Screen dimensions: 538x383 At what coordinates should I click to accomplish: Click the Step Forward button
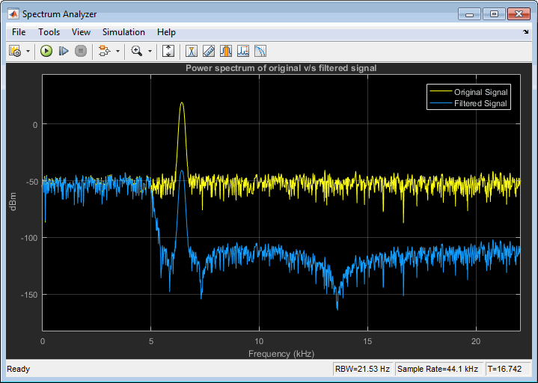64,51
